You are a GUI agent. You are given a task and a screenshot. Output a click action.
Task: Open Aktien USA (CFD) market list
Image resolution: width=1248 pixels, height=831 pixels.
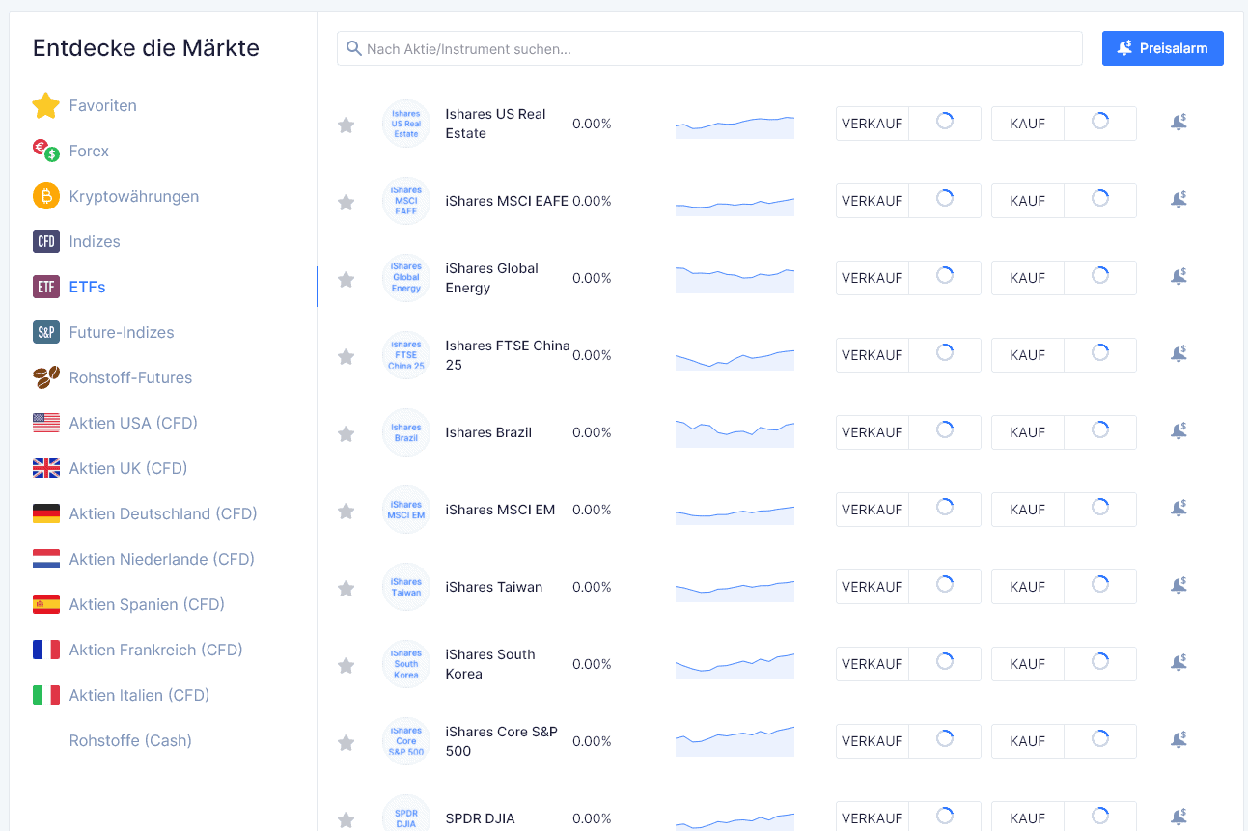click(133, 423)
